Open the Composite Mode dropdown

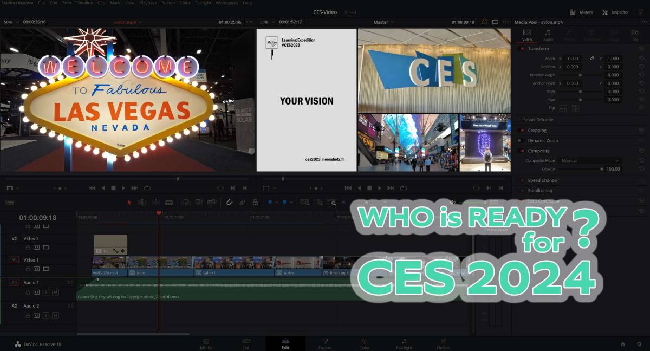pyautogui.click(x=589, y=161)
